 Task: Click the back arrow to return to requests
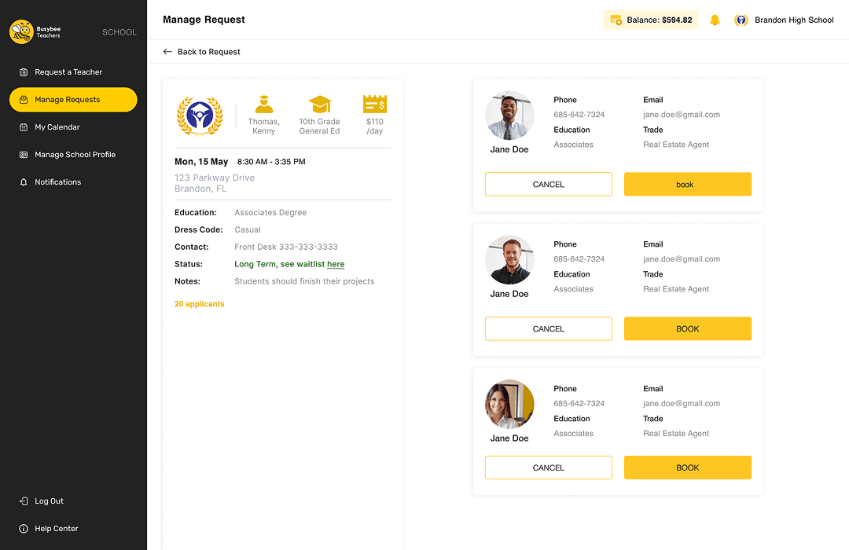coord(167,51)
